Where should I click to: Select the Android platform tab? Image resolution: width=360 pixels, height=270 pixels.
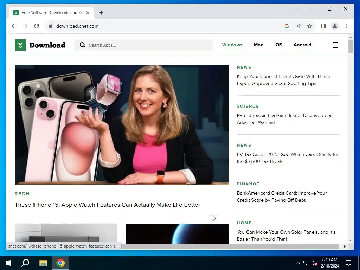(x=302, y=45)
